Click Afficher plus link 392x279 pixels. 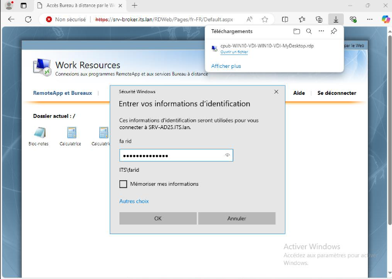[x=226, y=66]
